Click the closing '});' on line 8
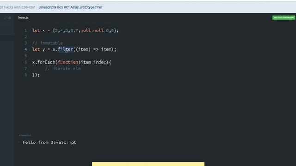Screen dimensions: 296x166 click(36, 75)
